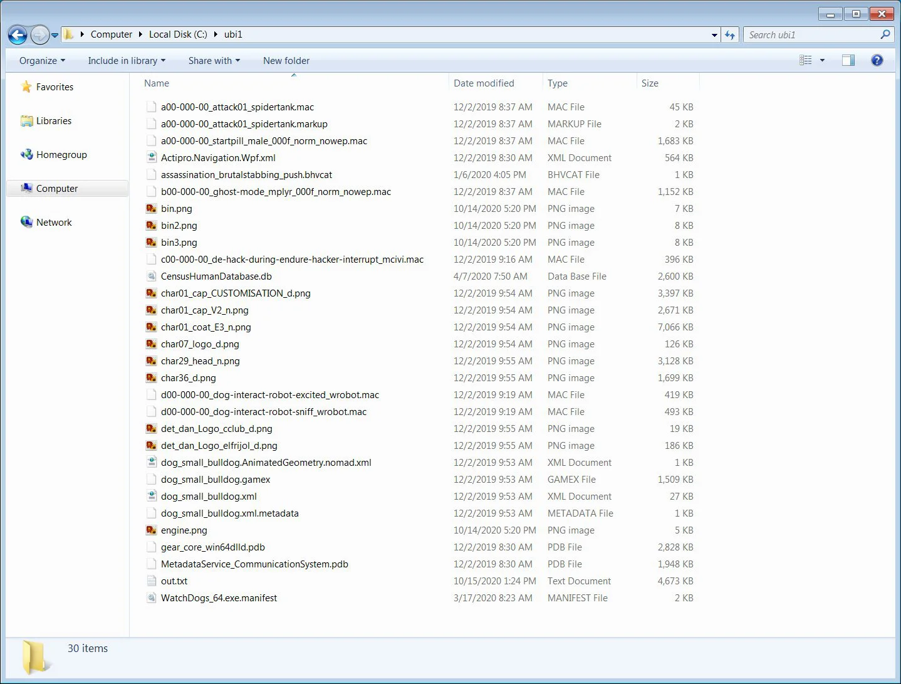Open the Share with menu
The width and height of the screenshot is (901, 684).
pos(214,61)
